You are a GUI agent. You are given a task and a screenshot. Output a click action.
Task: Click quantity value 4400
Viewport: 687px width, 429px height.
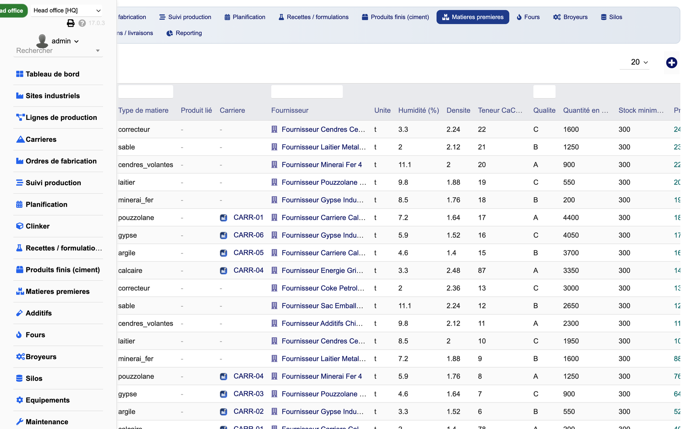[571, 218]
